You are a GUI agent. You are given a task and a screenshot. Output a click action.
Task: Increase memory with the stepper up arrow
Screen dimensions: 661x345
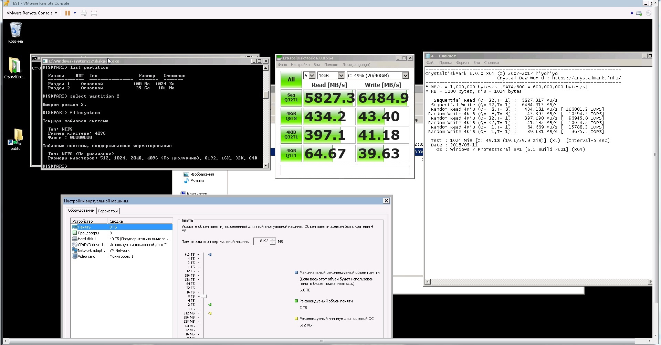click(x=273, y=240)
